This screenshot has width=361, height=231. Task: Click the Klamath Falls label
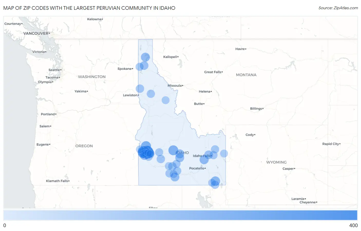coord(57,181)
